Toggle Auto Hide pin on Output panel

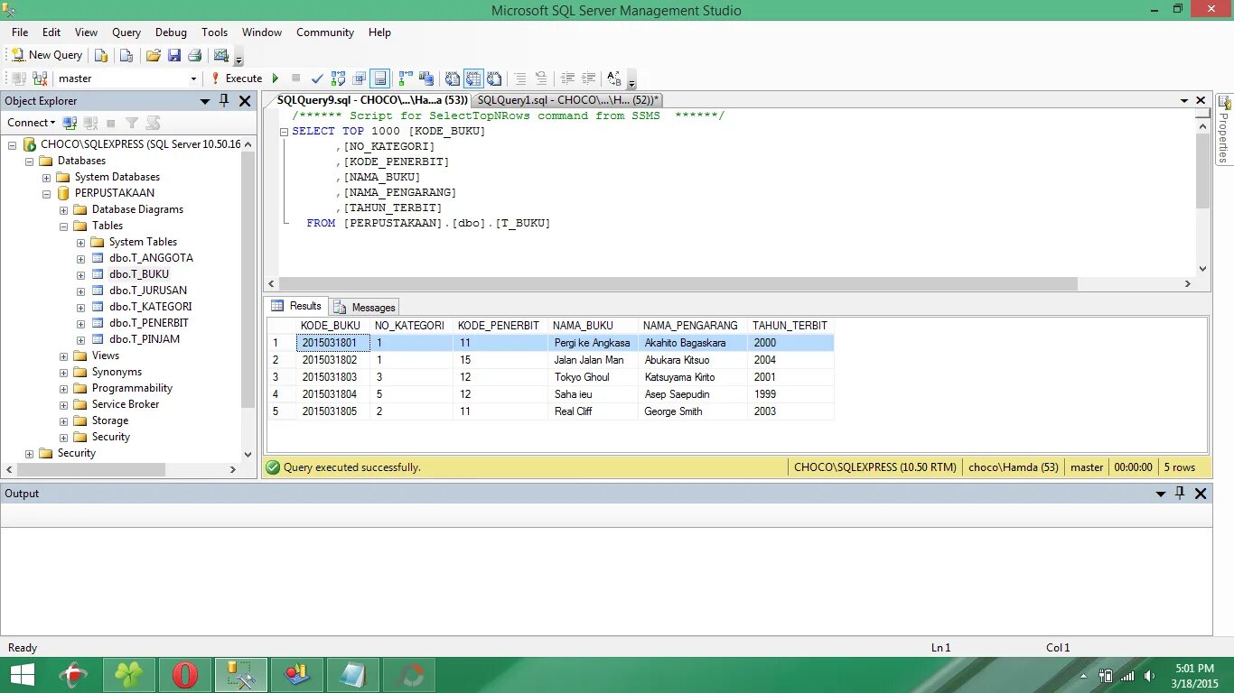pos(1180,494)
